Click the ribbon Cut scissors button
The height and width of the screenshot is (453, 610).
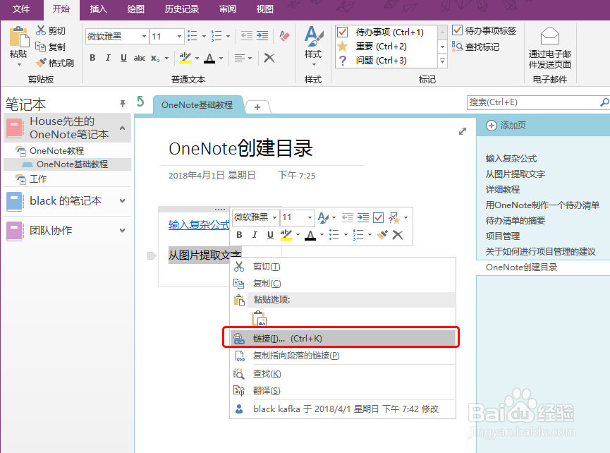51,30
